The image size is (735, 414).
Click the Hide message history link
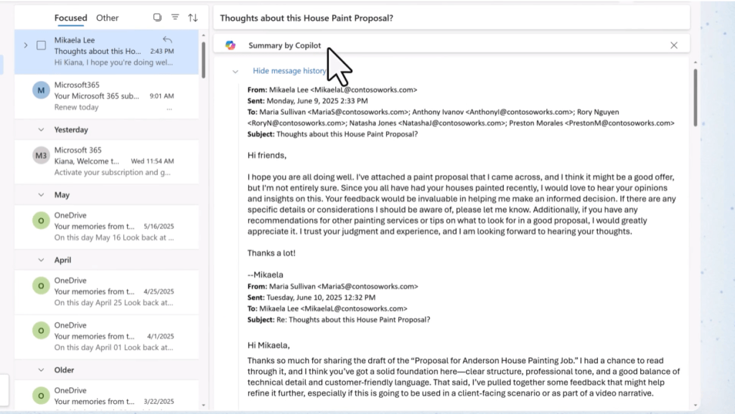coord(289,71)
